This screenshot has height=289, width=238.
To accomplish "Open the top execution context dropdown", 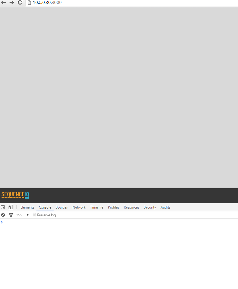I will coord(23,215).
